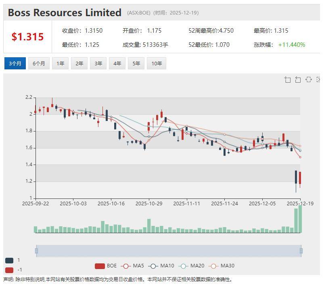Toggle the BOE candlestick series in legend
Viewport: 324px width, 288px height.
pos(100,266)
